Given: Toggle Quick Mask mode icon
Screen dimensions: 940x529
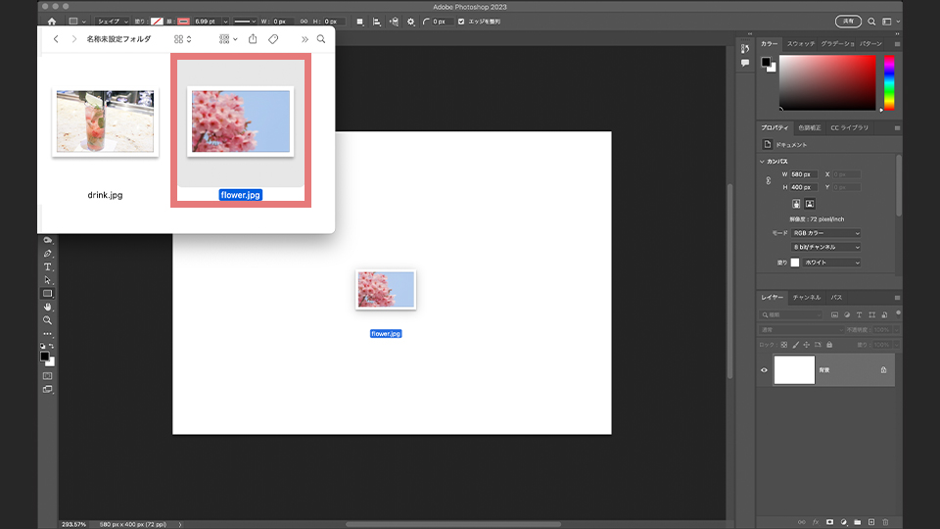Looking at the screenshot, I should click(x=47, y=376).
